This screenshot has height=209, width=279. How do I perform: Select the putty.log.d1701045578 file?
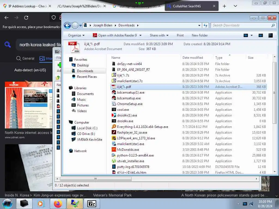tap(133, 167)
